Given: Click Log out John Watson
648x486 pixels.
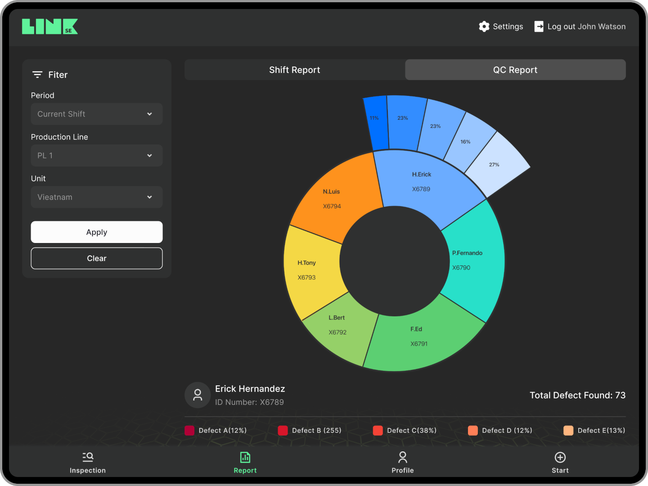Looking at the screenshot, I should [586, 27].
